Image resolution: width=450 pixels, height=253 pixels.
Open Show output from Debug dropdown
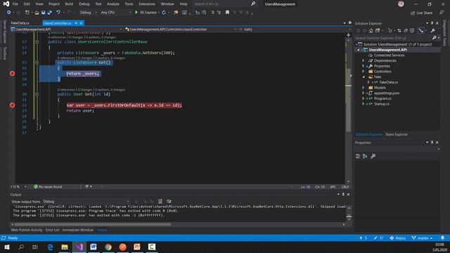(86, 202)
